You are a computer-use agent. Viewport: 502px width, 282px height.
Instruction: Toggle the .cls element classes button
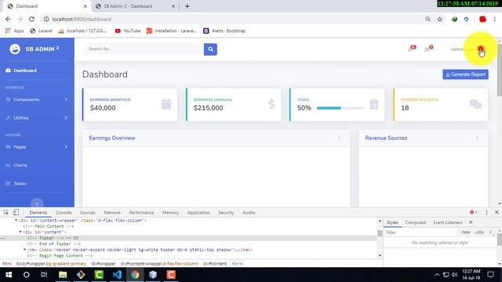click(x=479, y=233)
